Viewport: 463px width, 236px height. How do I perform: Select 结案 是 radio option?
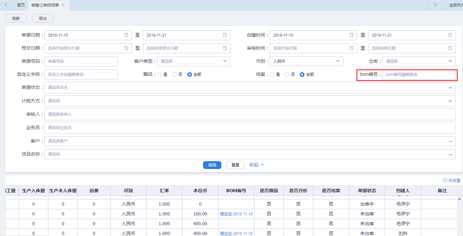point(272,75)
